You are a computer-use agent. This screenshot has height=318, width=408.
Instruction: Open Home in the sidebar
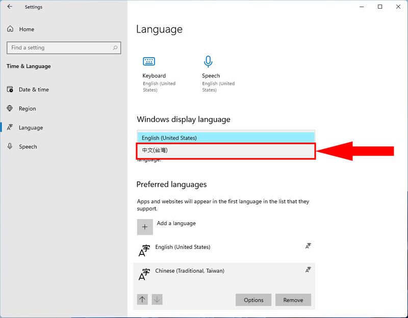coord(27,29)
